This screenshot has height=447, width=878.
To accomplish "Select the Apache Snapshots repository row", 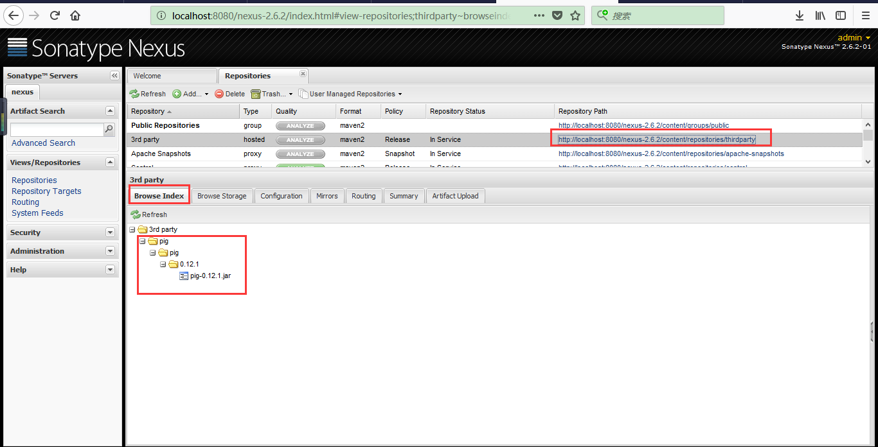I will pyautogui.click(x=495, y=154).
